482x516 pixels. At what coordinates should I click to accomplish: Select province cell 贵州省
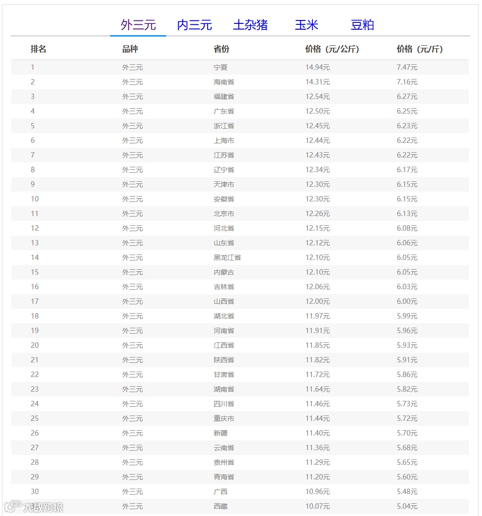pos(224,463)
